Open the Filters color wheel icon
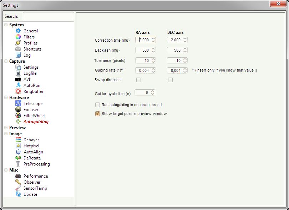This screenshot has width=289, height=210. click(18, 37)
